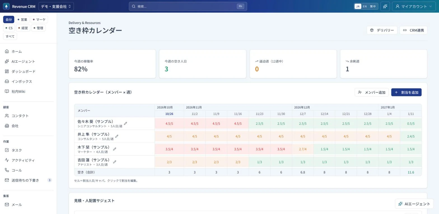Click 井上 隼's 1/11 cell 2.4/5
Screen dimensions: 439x214
tap(411, 136)
